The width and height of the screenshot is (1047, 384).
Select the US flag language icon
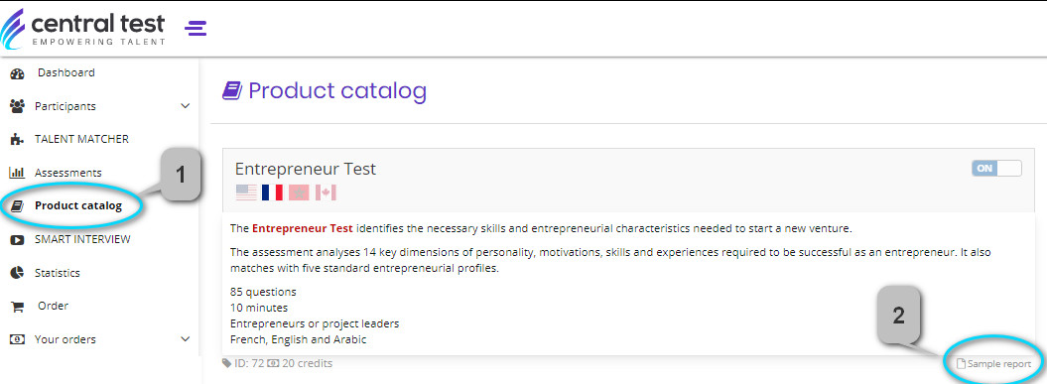(246, 193)
